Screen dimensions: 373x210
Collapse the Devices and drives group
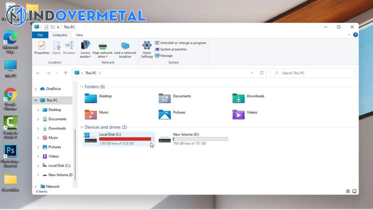tap(82, 127)
